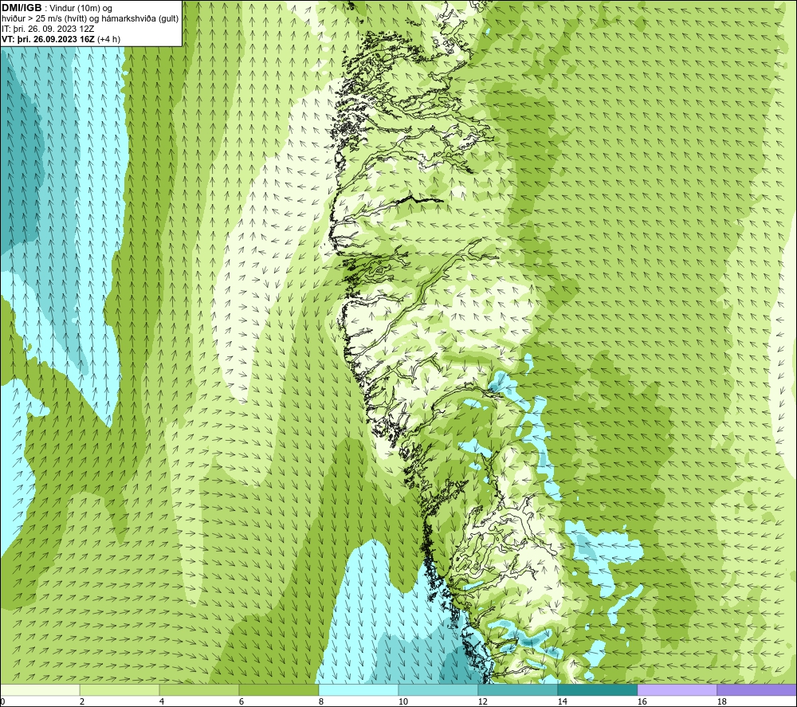Click the 8-10 m/s pale cyan swatch
This screenshot has height=707, width=797.
tap(359, 689)
